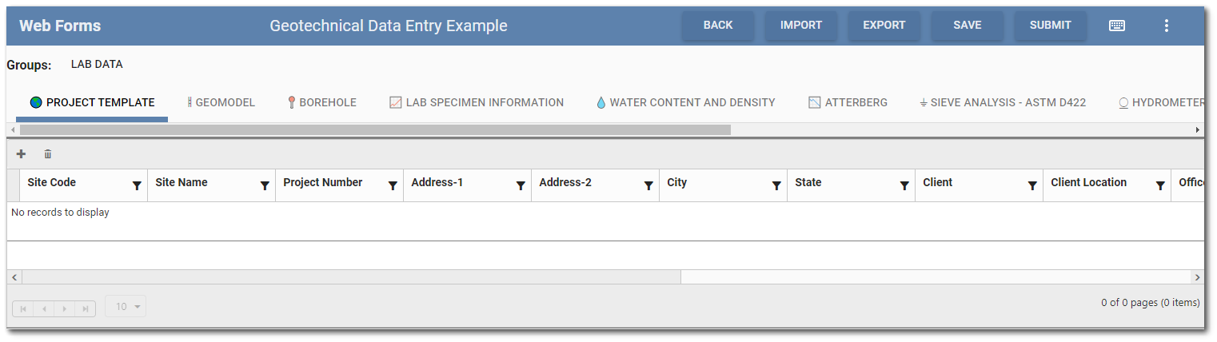1217x342 pixels.
Task: Click the tab strip horizontal scrollbar
Action: click(x=375, y=129)
